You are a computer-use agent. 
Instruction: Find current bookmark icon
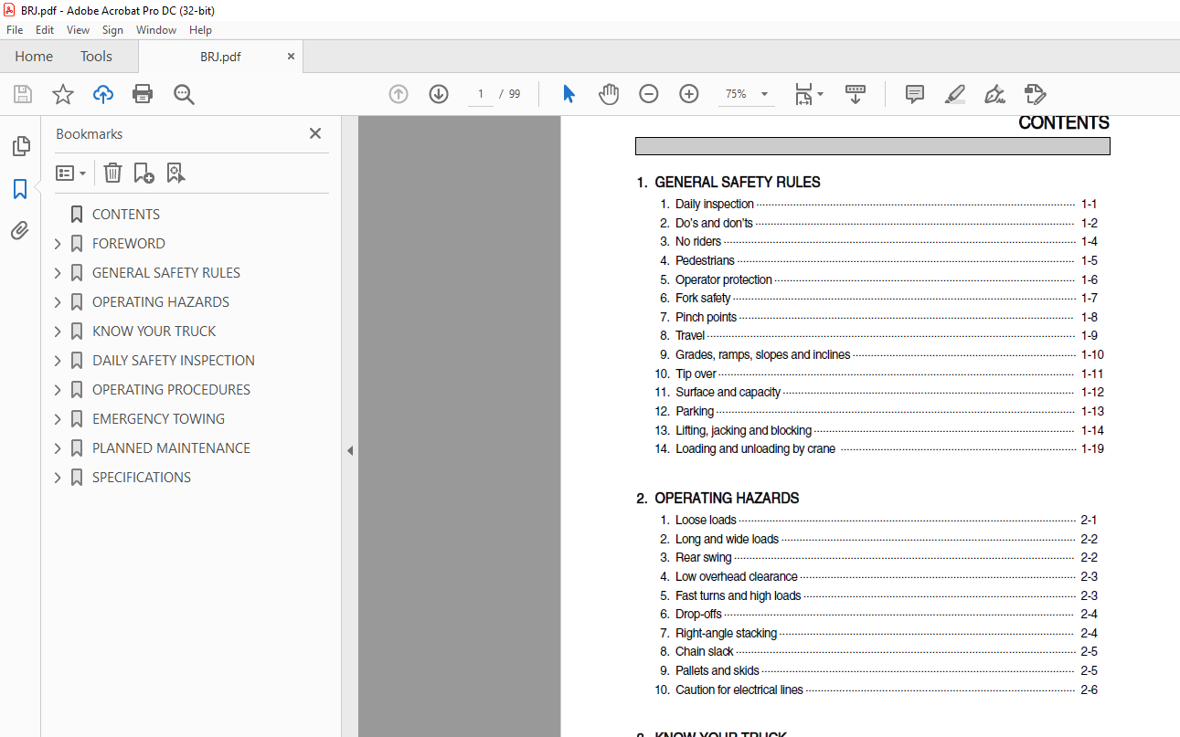coord(175,173)
